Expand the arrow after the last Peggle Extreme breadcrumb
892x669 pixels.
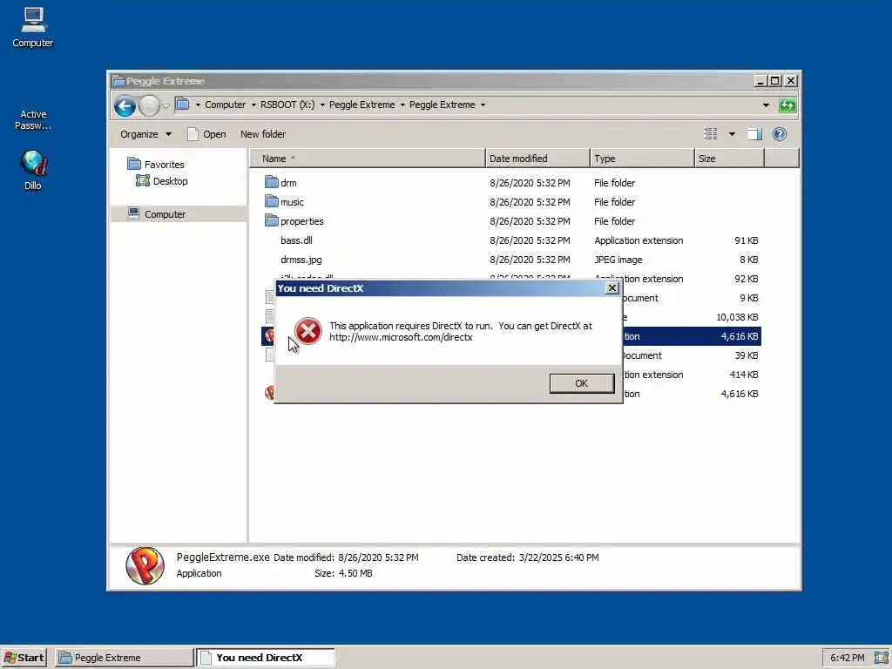[483, 105]
